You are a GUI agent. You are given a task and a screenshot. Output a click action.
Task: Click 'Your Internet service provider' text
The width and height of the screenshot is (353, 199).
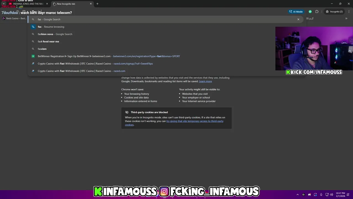199,101
